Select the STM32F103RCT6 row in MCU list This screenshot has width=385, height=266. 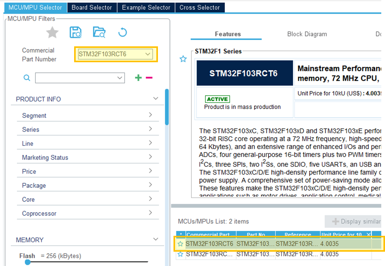(279, 244)
